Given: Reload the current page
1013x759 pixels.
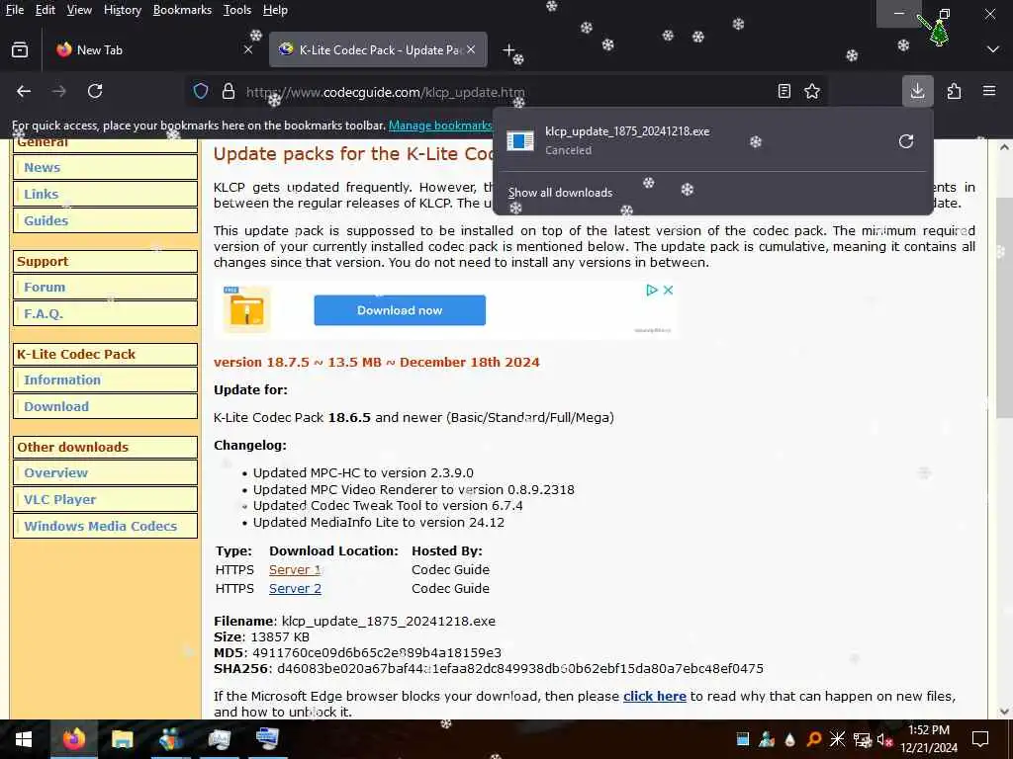Looking at the screenshot, I should tap(95, 92).
